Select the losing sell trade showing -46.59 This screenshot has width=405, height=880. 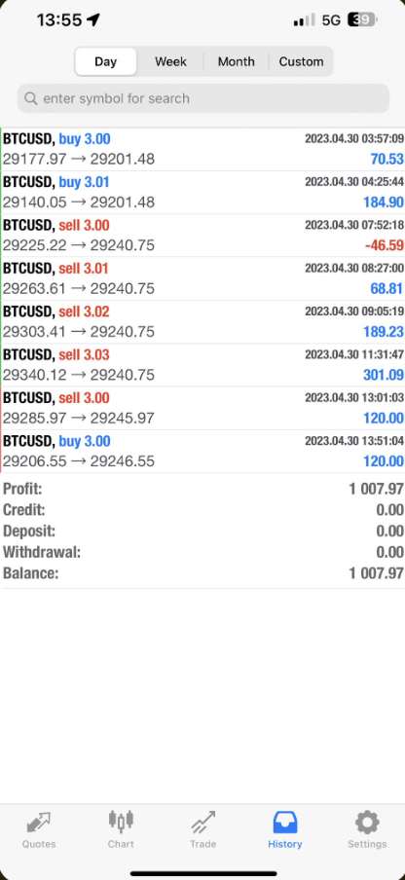point(202,236)
